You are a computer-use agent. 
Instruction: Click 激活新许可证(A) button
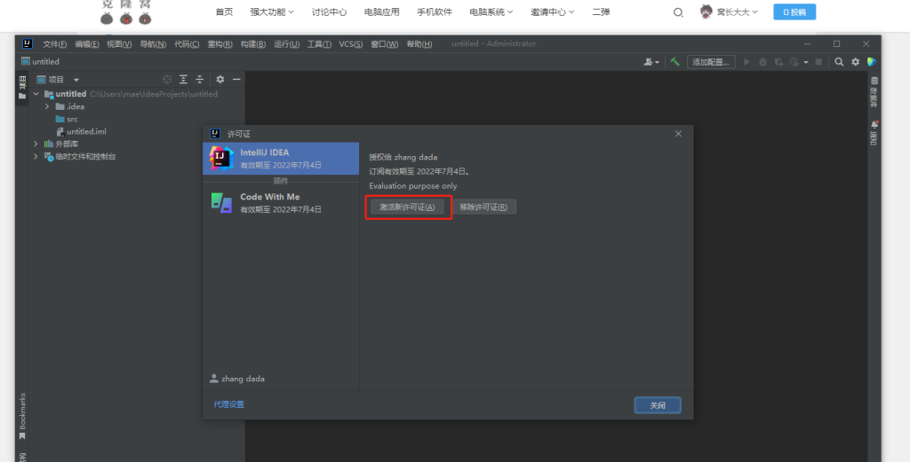[407, 207]
